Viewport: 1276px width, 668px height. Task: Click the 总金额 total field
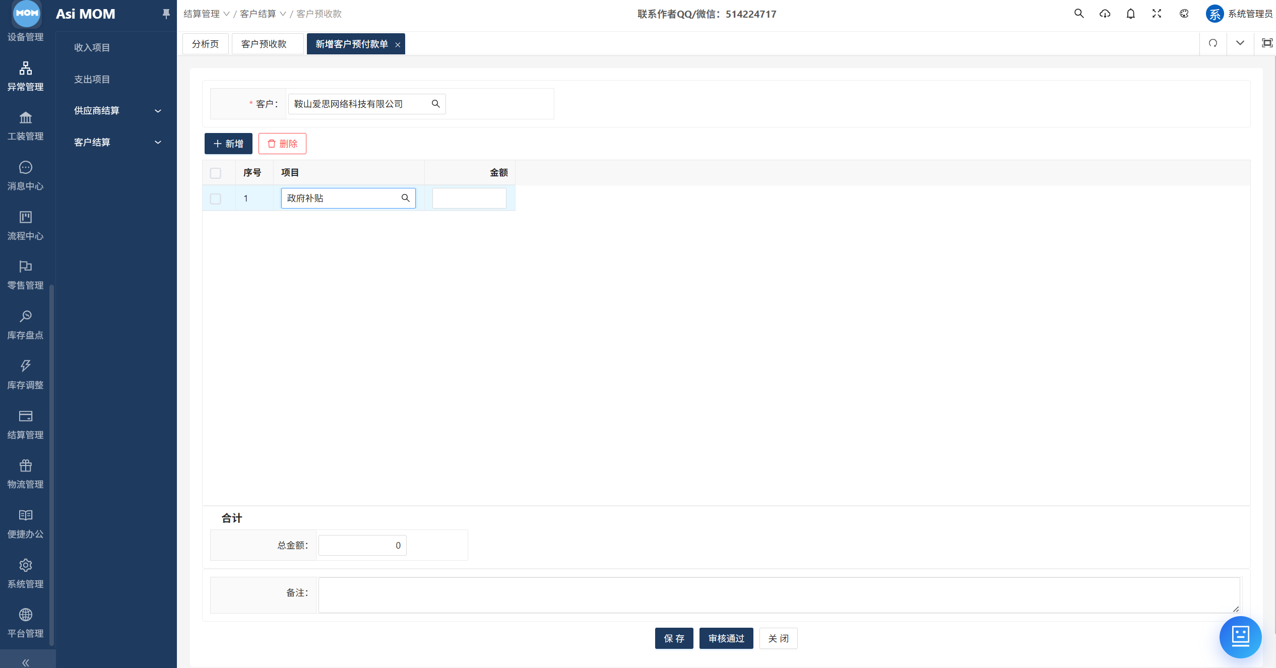click(x=362, y=545)
